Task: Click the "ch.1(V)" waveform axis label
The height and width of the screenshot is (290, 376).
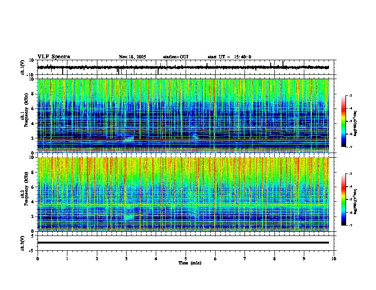Action: click(23, 67)
